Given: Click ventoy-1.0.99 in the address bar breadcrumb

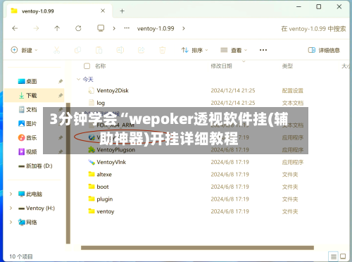Looking at the screenshot, I should point(156,28).
